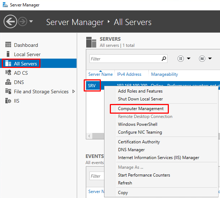Open the list criteria options icon
The image size is (220, 198).
(181, 59)
